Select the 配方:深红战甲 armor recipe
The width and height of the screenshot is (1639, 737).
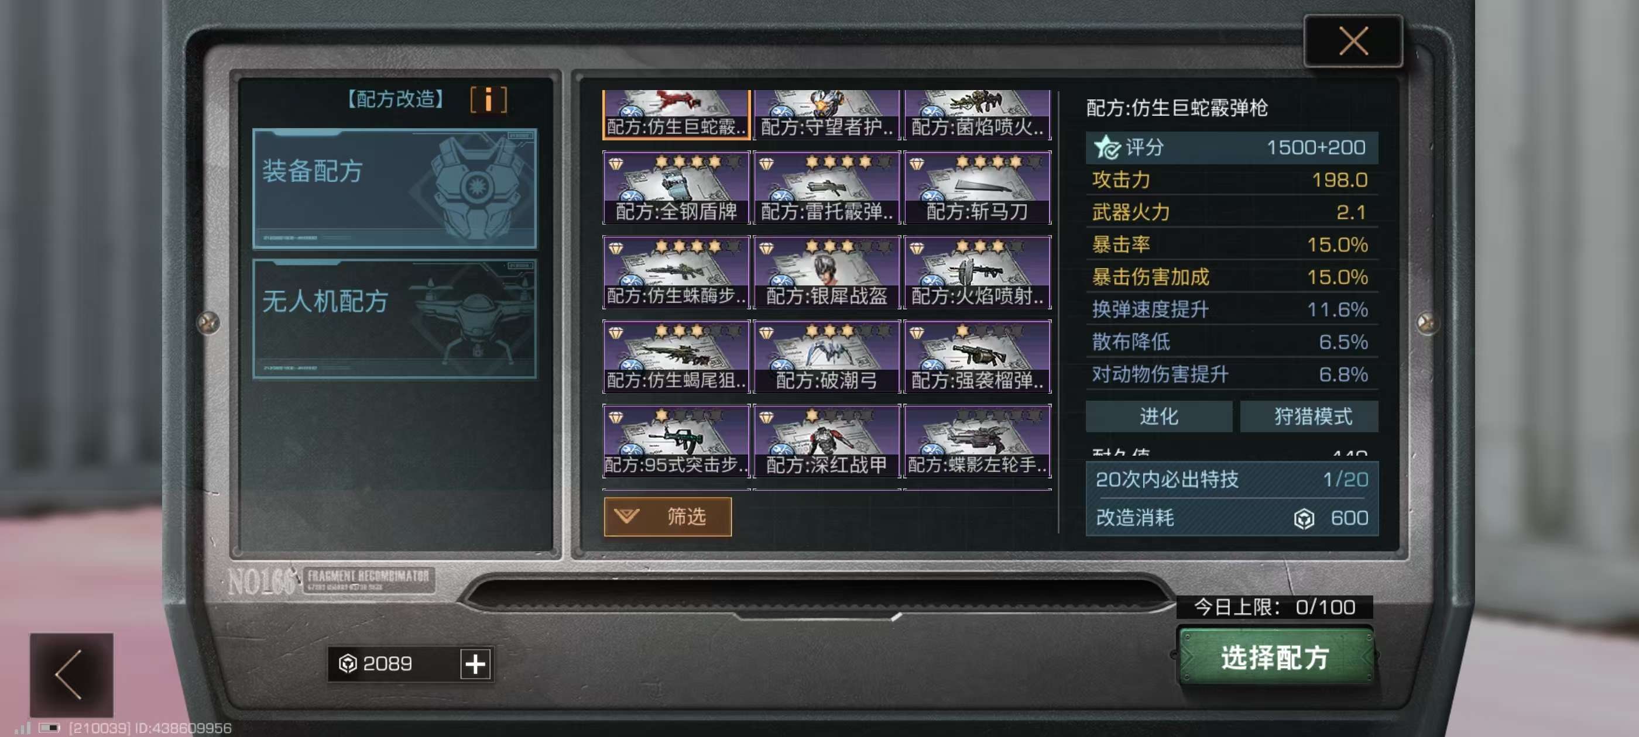coord(827,441)
